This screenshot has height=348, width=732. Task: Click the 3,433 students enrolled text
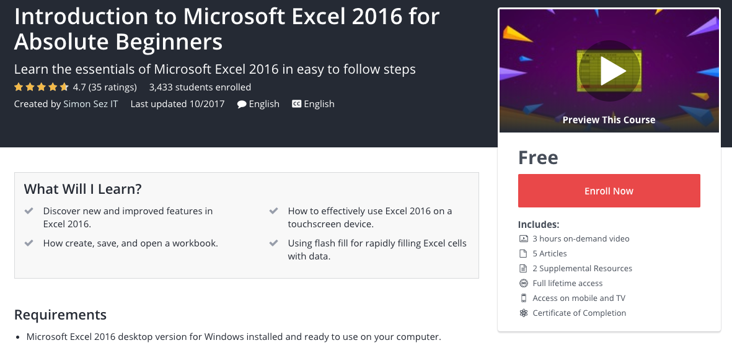click(x=200, y=87)
